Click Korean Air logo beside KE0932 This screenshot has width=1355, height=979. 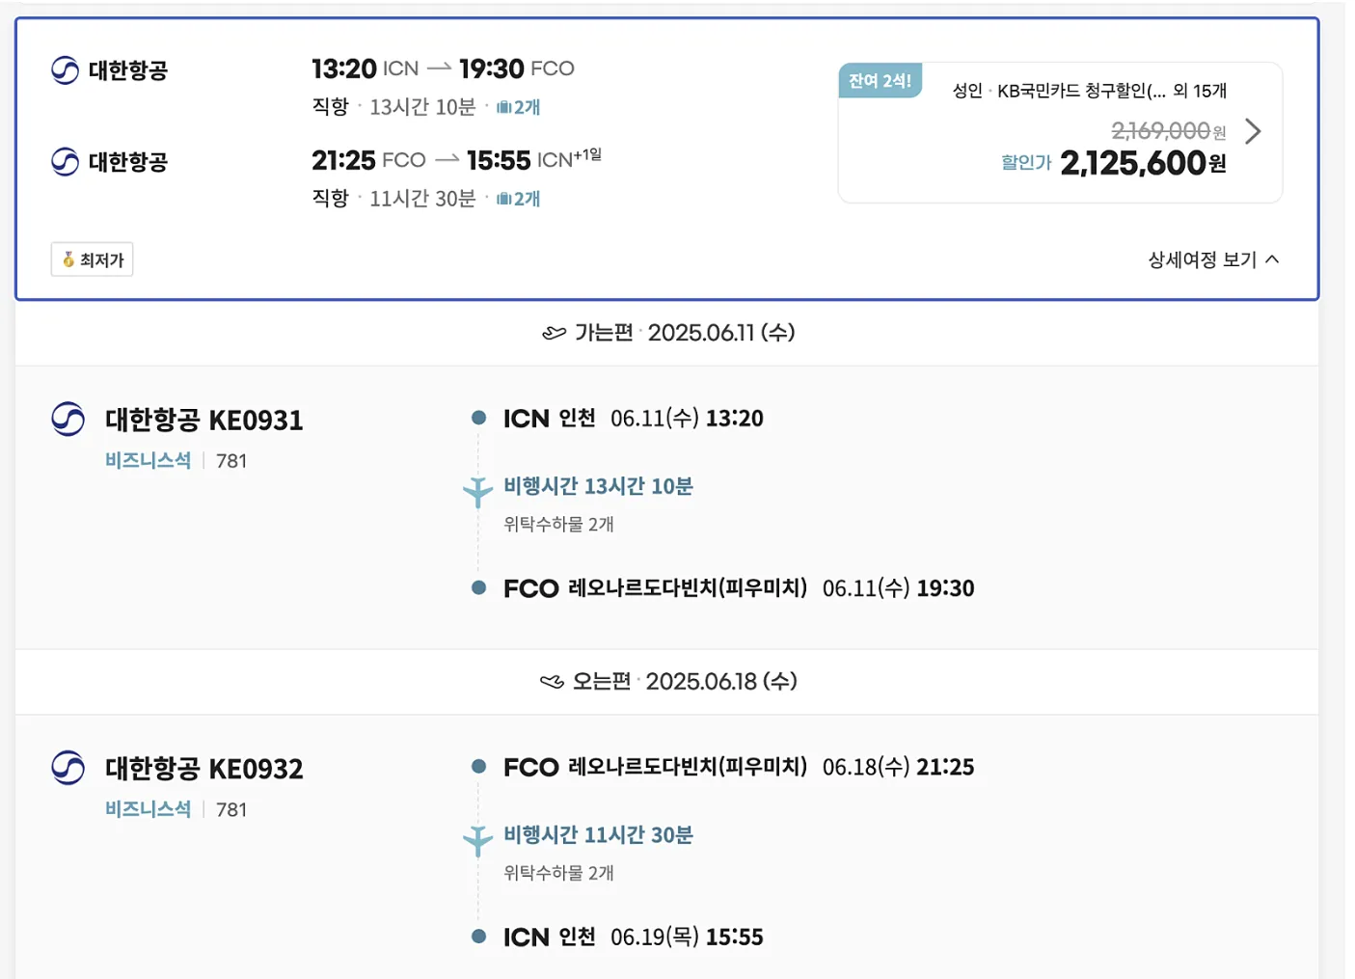click(68, 769)
